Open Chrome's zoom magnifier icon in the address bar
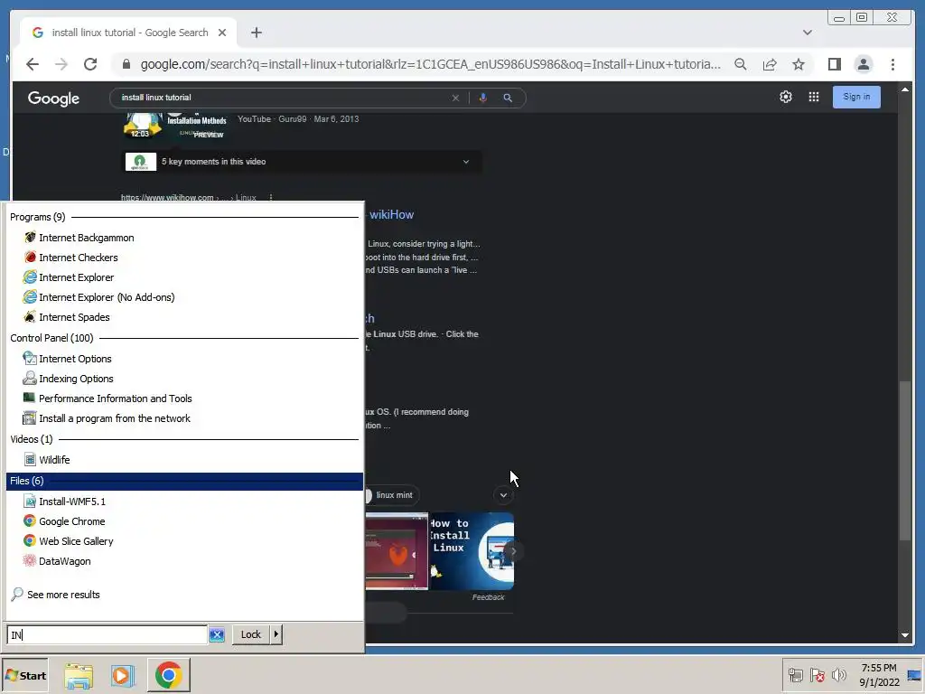The image size is (925, 694). [741, 64]
